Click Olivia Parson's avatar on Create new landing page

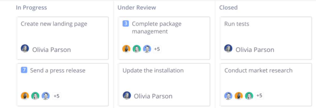(x=25, y=49)
